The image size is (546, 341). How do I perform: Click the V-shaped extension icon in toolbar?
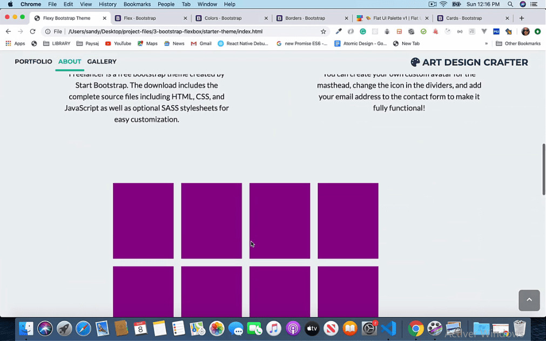(x=483, y=32)
